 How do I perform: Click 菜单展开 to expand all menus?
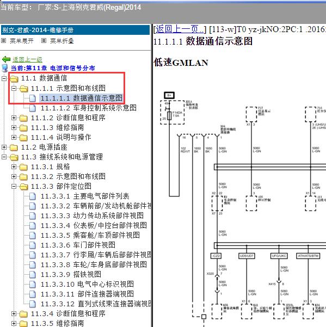point(22,41)
